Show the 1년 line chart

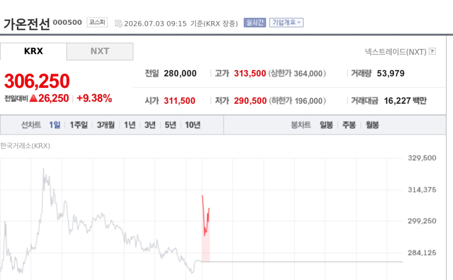point(130,125)
